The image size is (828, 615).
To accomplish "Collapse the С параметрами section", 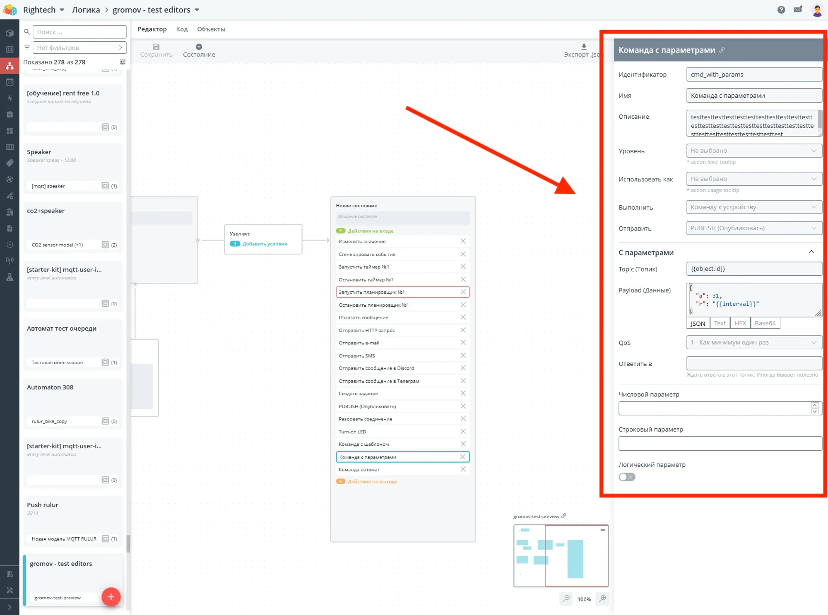I will [811, 252].
